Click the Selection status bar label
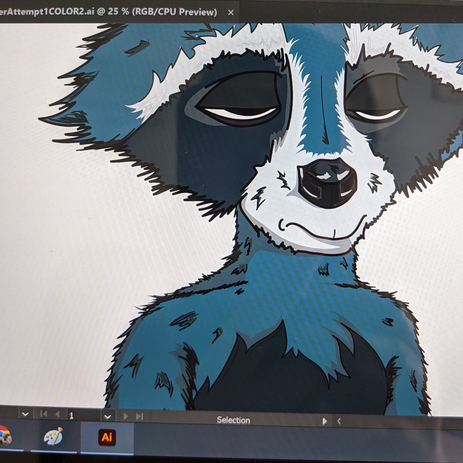 pyautogui.click(x=233, y=420)
